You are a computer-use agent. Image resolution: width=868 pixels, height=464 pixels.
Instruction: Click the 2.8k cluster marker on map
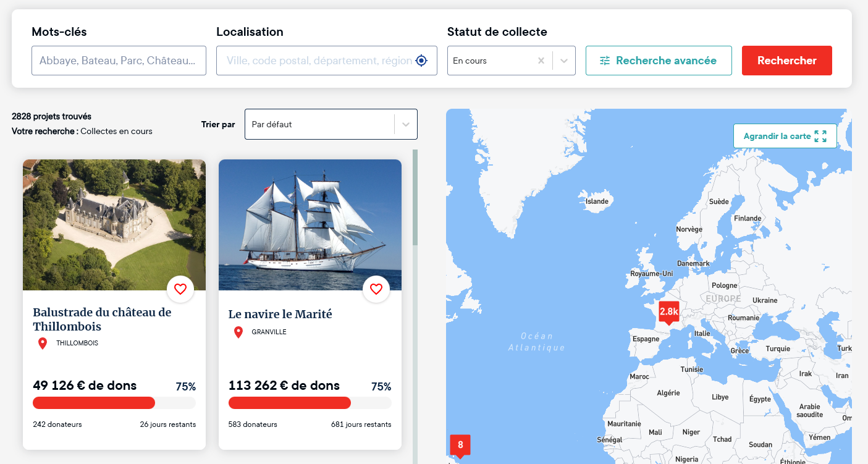[668, 313]
